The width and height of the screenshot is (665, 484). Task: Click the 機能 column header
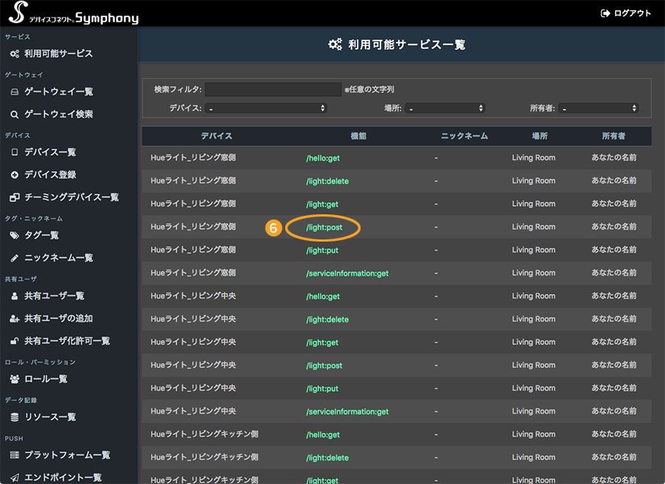358,136
